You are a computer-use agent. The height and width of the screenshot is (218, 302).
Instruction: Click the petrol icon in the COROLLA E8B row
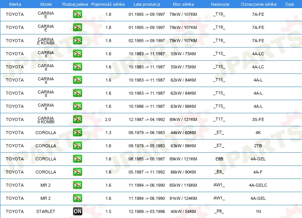pyautogui.click(x=77, y=159)
